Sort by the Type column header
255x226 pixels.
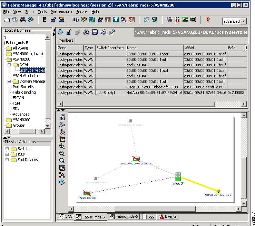click(89, 48)
